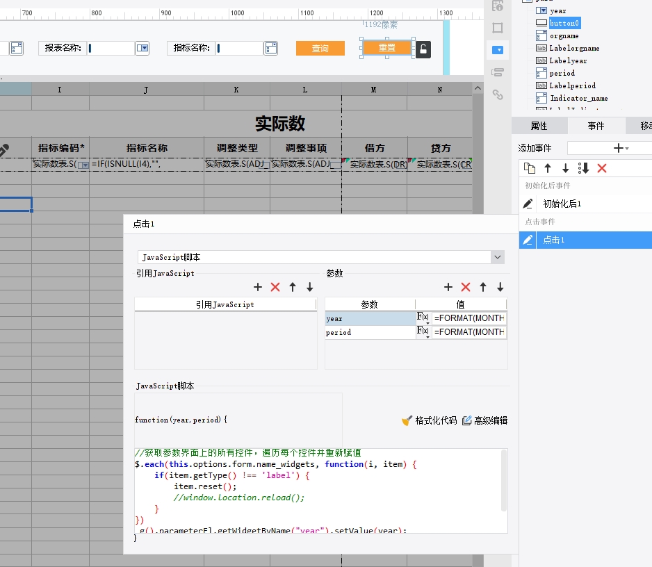
Task: Click the 报表名称 input field
Action: (111, 48)
